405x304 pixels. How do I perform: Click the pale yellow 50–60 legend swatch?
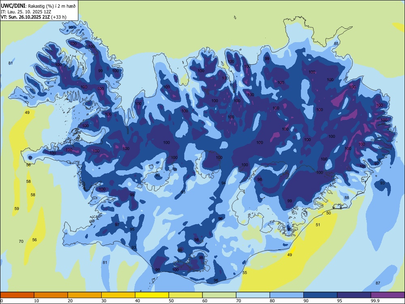point(185,295)
